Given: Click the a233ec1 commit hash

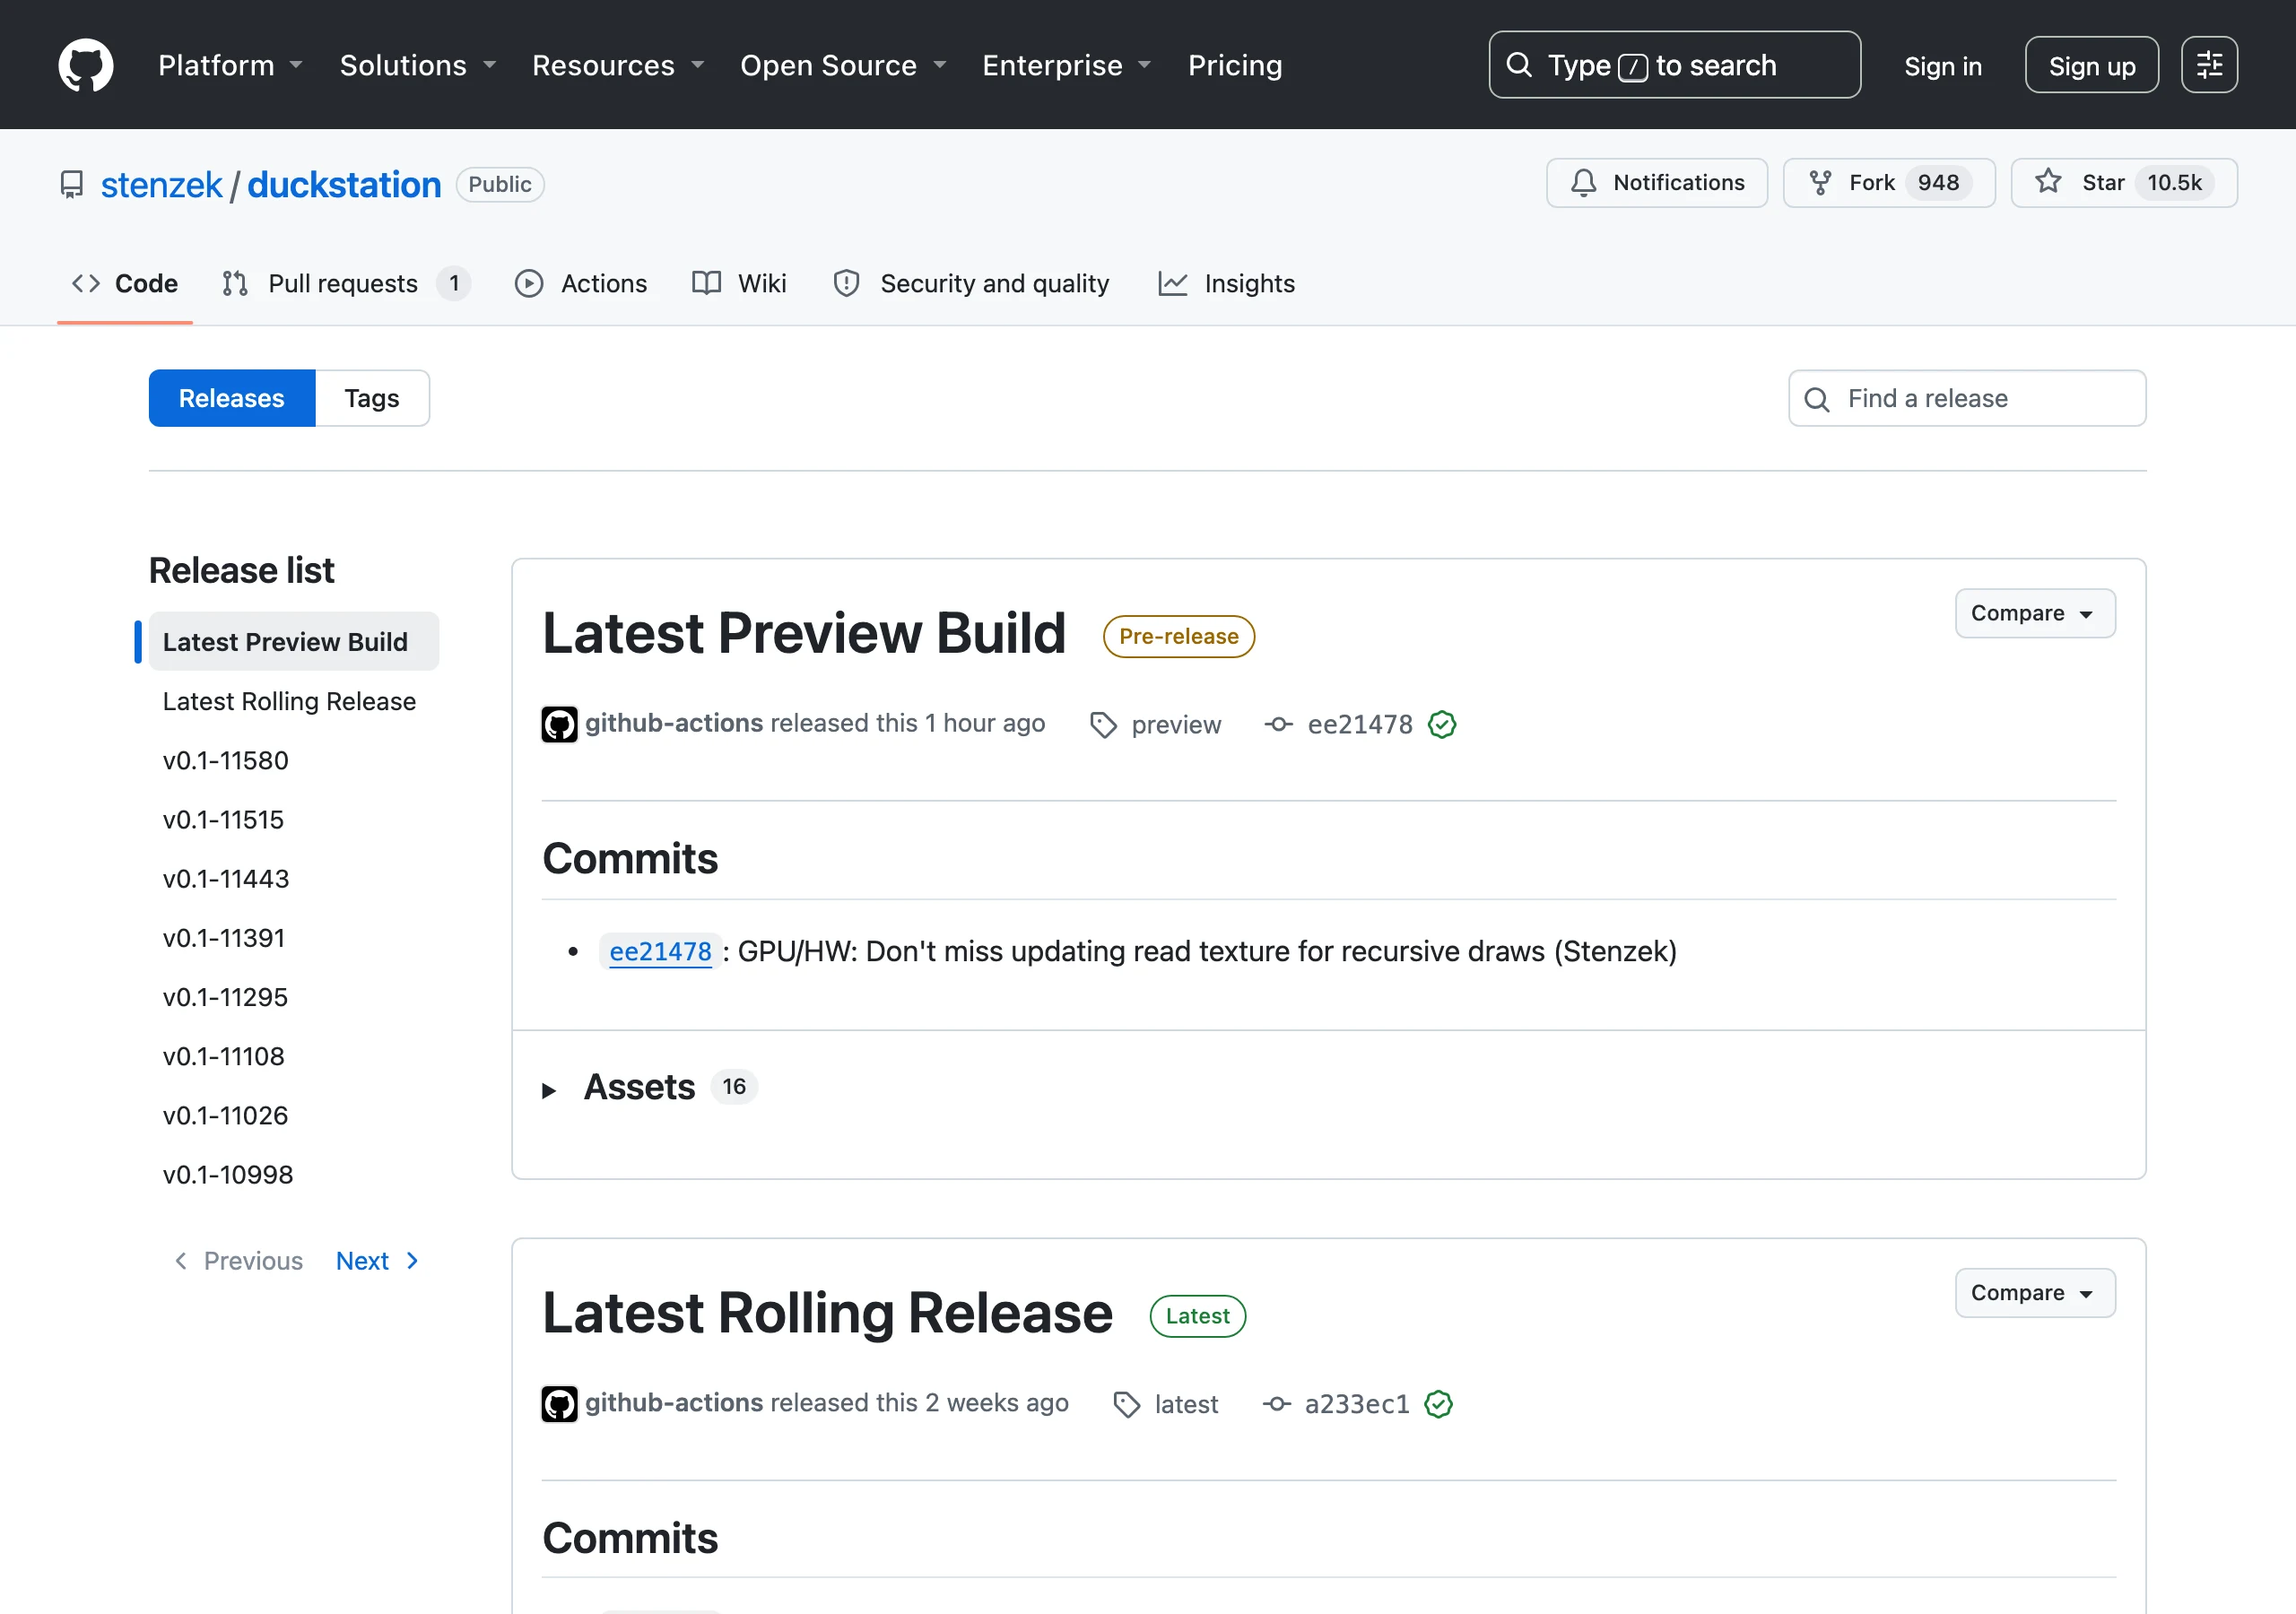Looking at the screenshot, I should click(x=1357, y=1404).
